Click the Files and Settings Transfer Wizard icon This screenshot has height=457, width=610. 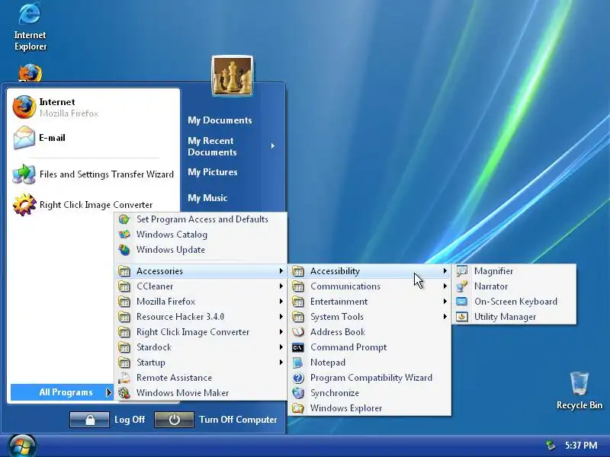[24, 174]
